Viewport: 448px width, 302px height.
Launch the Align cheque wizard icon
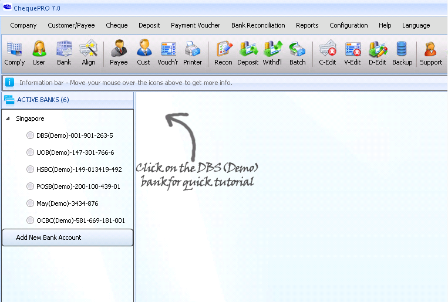[89, 53]
